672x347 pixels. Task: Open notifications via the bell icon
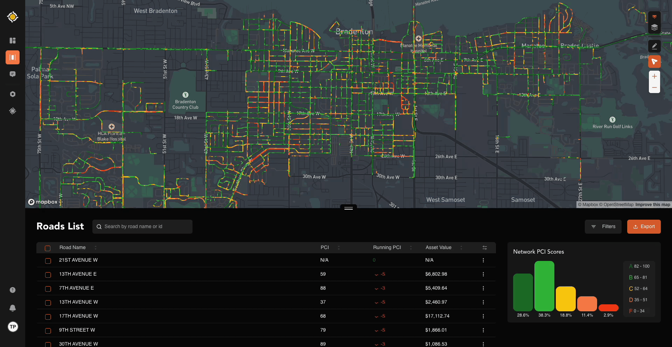click(x=12, y=308)
